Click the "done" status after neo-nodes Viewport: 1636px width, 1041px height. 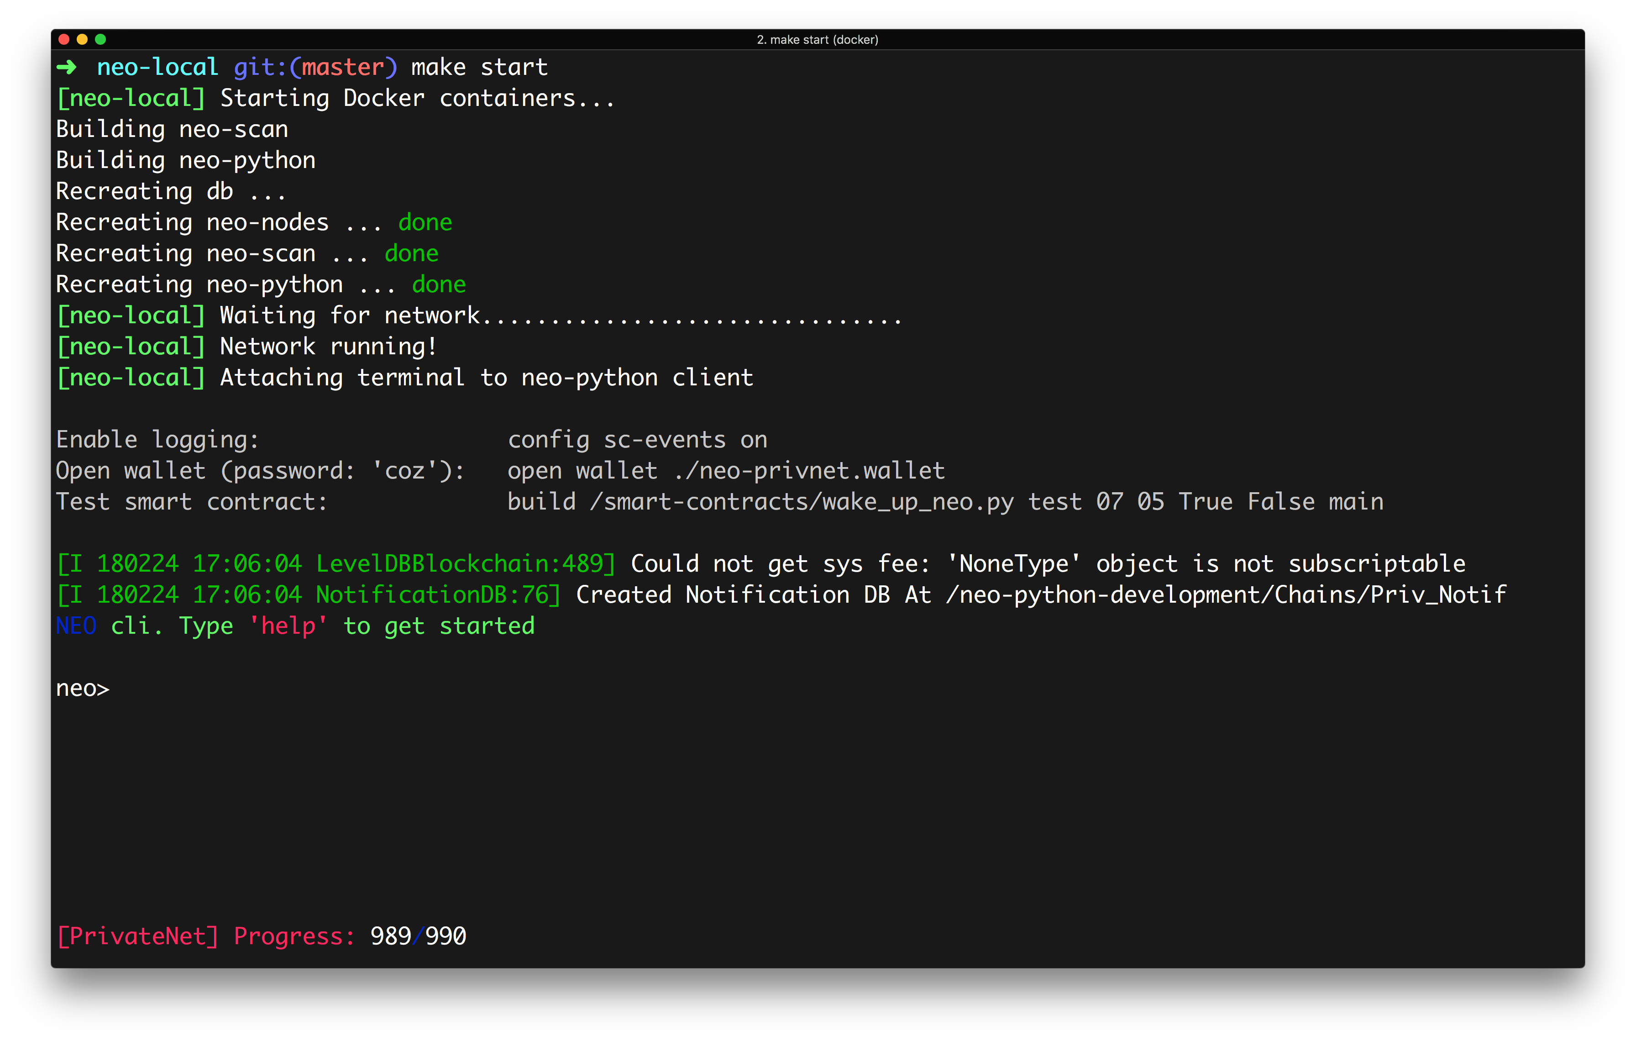coord(425,222)
